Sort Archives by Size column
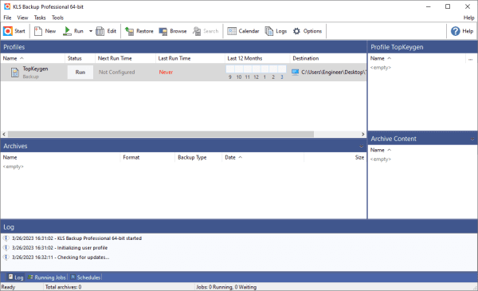 tap(335, 157)
